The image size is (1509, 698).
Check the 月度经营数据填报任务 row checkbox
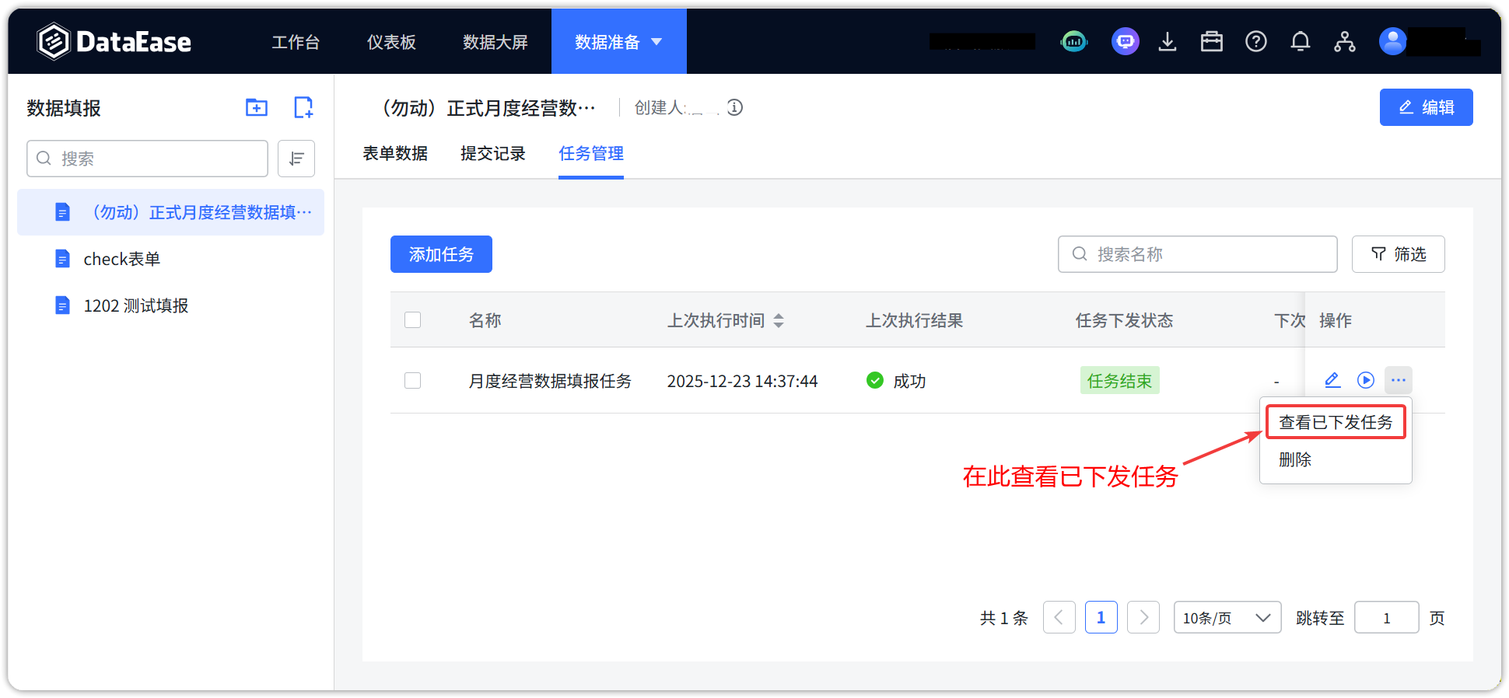click(x=413, y=381)
